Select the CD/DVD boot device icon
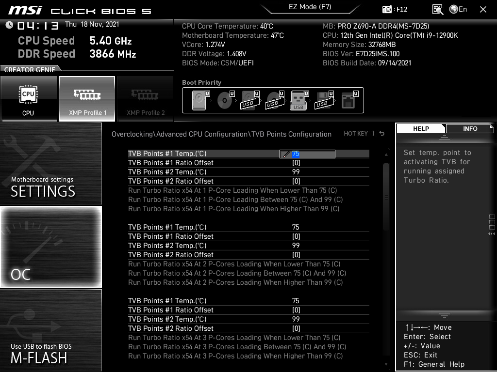The height and width of the screenshot is (372, 497). tap(226, 100)
